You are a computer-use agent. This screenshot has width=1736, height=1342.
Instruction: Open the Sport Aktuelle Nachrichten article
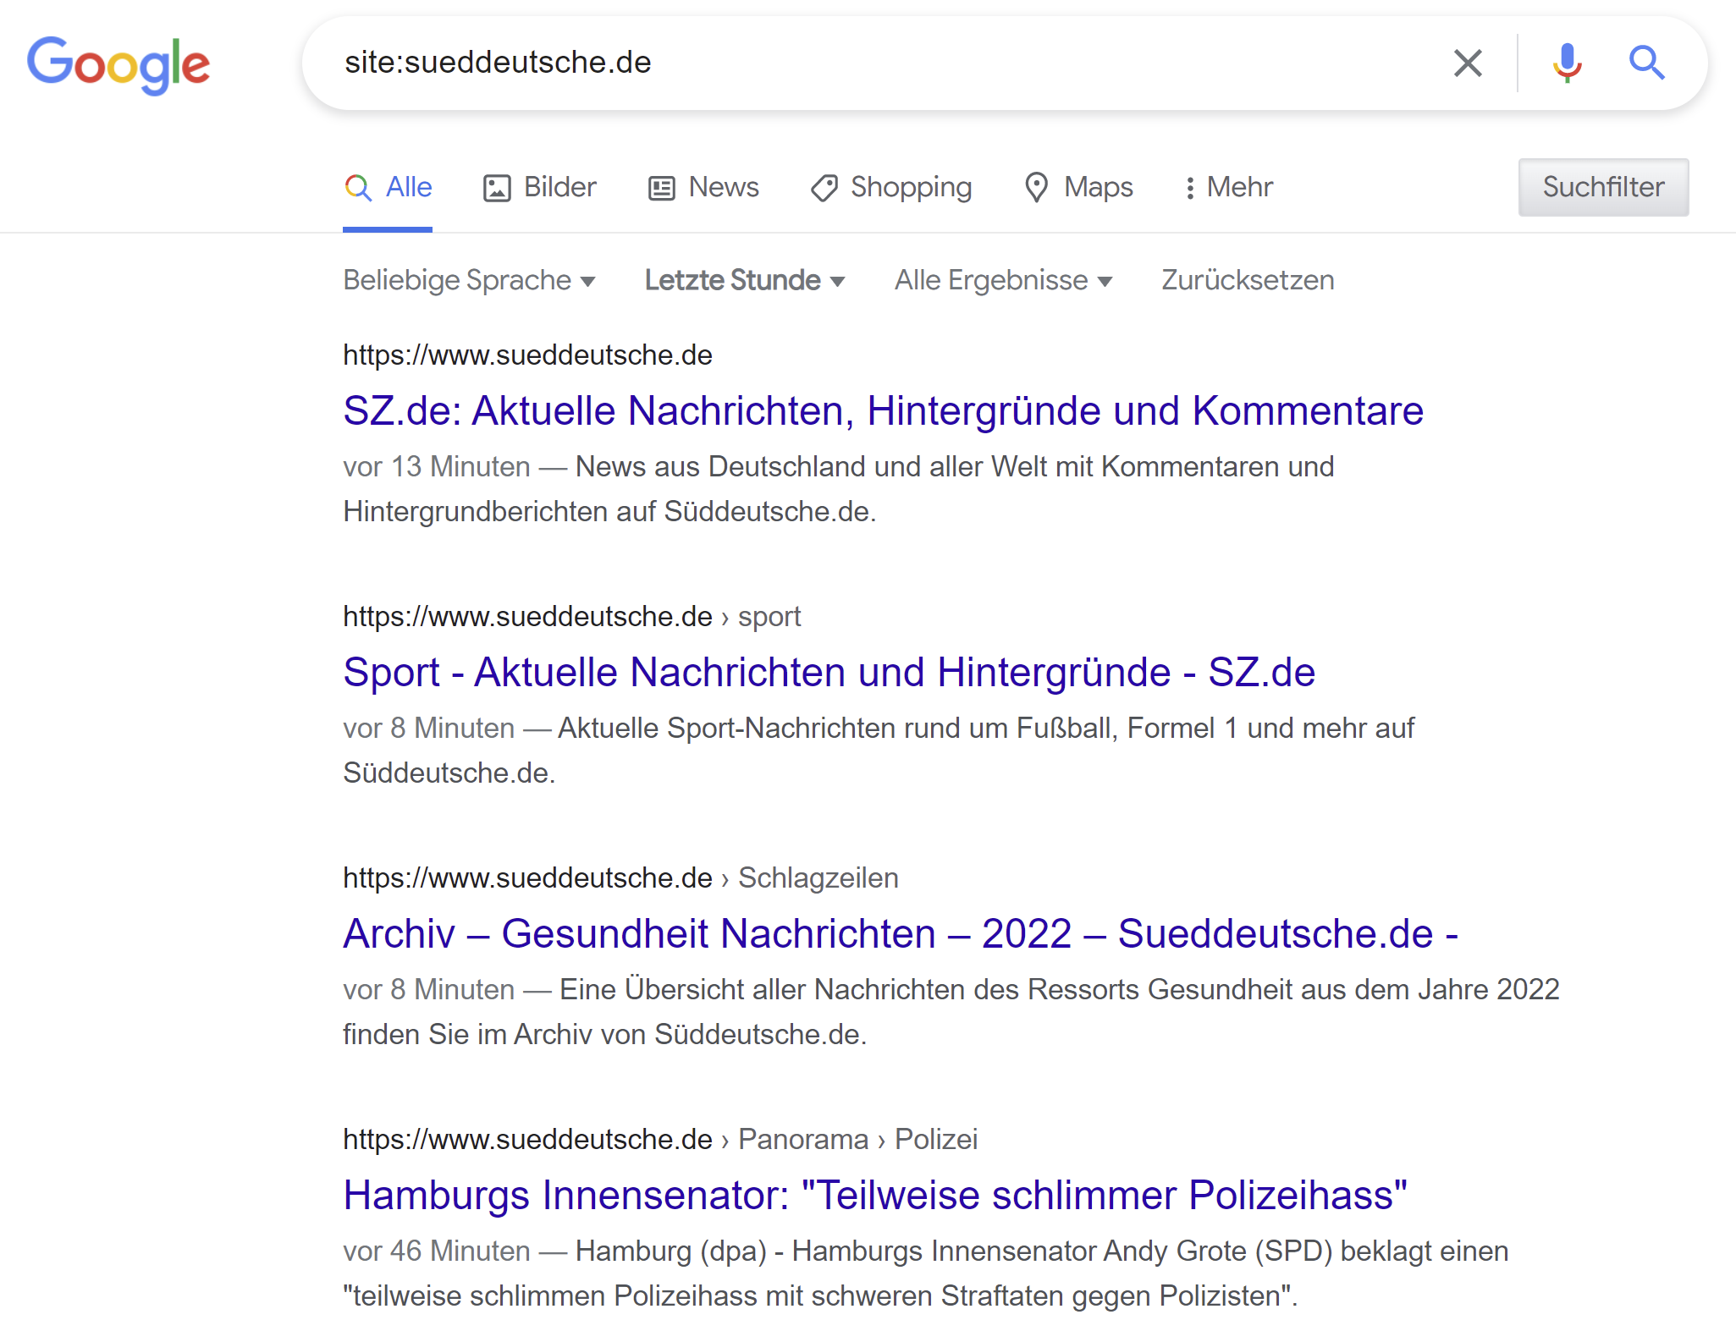click(x=829, y=673)
